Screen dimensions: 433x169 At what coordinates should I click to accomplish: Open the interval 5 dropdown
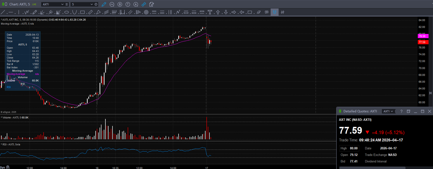click(92, 4)
